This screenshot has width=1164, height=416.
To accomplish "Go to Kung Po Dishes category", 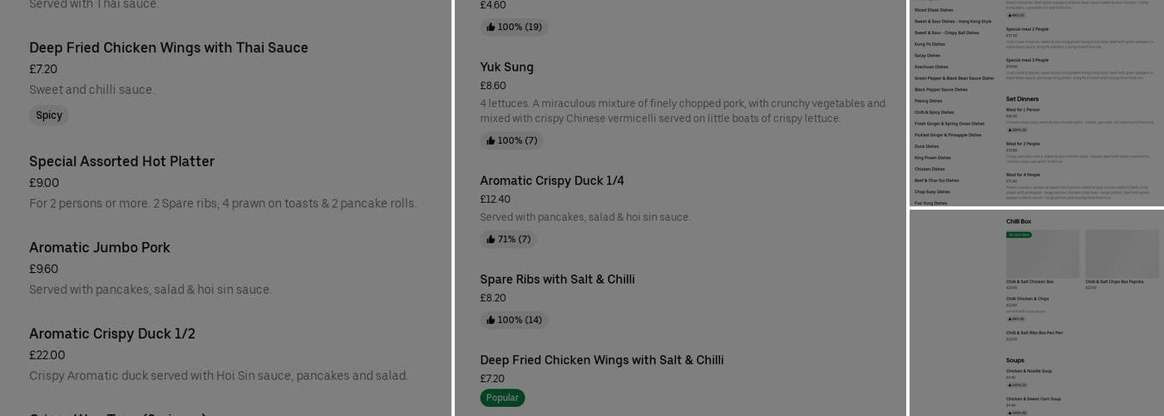I will click(x=930, y=44).
